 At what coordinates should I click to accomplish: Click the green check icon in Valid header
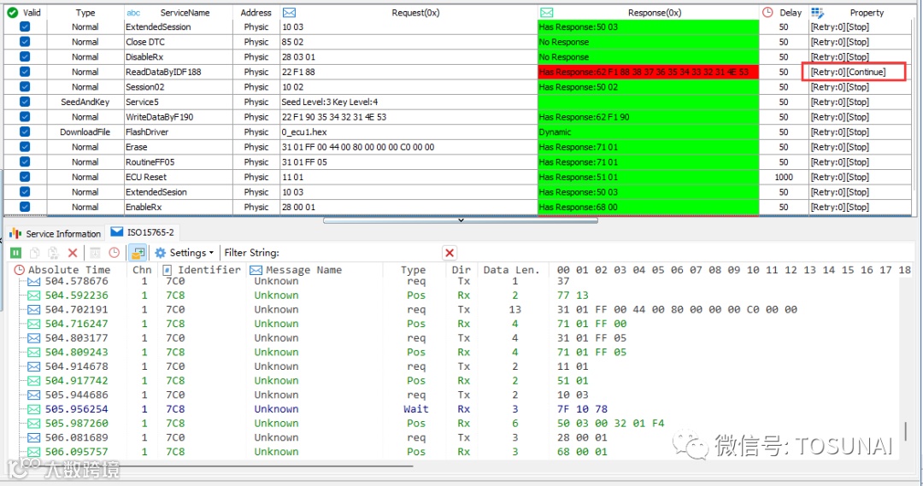12,12
